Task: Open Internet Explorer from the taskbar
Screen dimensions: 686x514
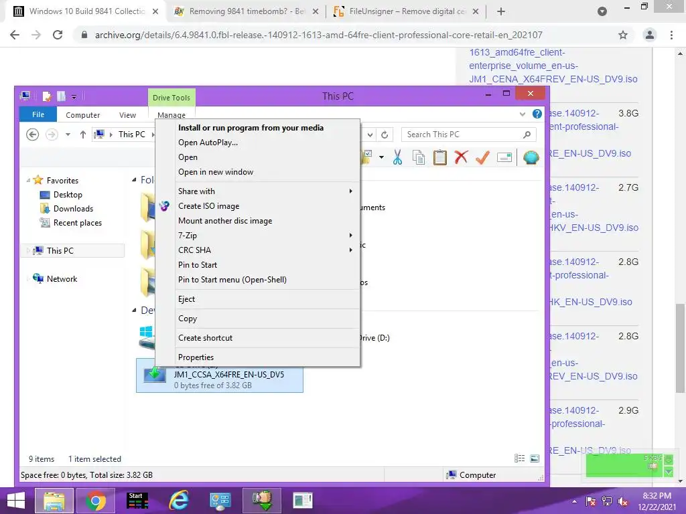Action: pyautogui.click(x=178, y=501)
